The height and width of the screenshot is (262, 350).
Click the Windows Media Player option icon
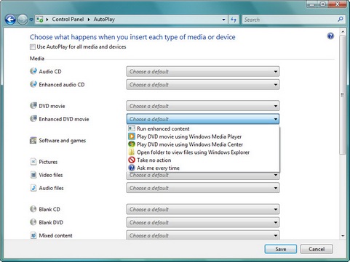click(132, 136)
